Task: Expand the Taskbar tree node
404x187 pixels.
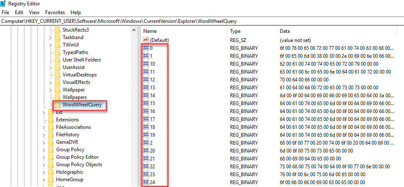Action: pos(50,37)
